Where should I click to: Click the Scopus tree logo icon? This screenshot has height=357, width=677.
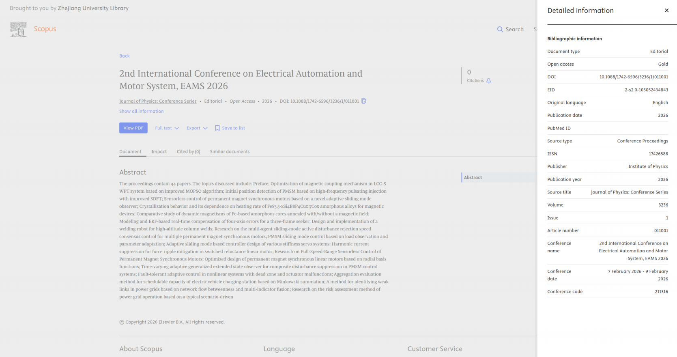(x=18, y=29)
